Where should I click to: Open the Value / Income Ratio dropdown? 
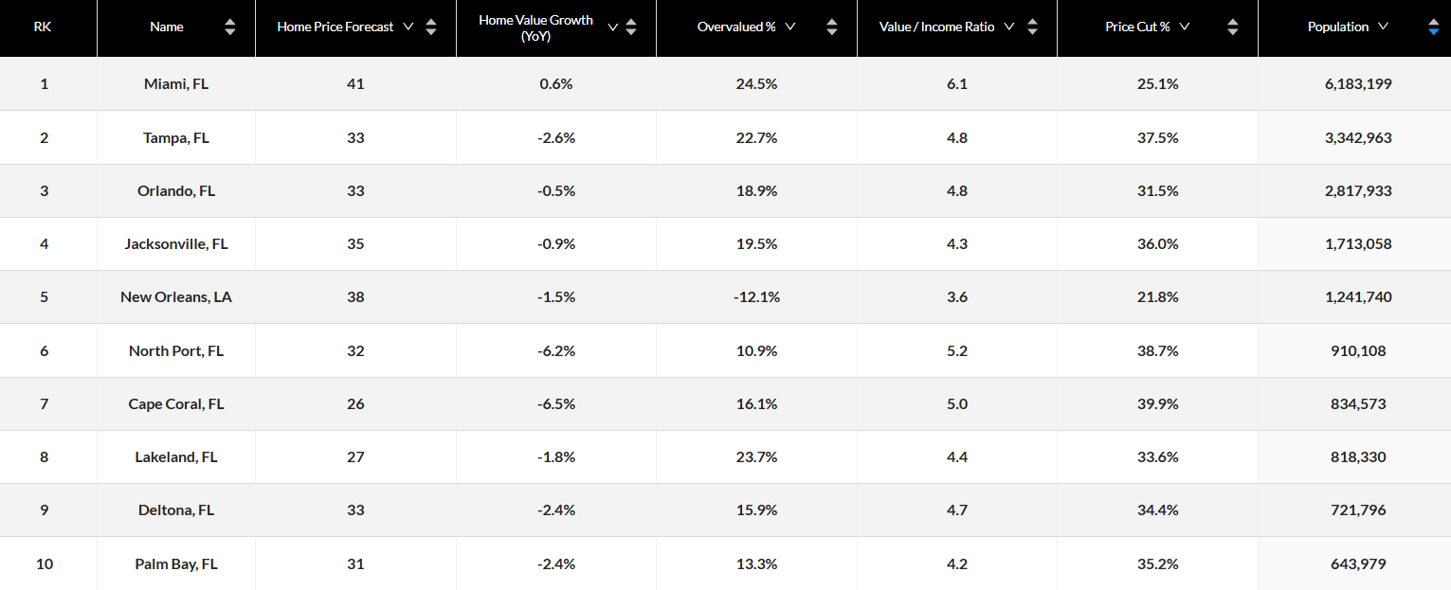click(1008, 27)
